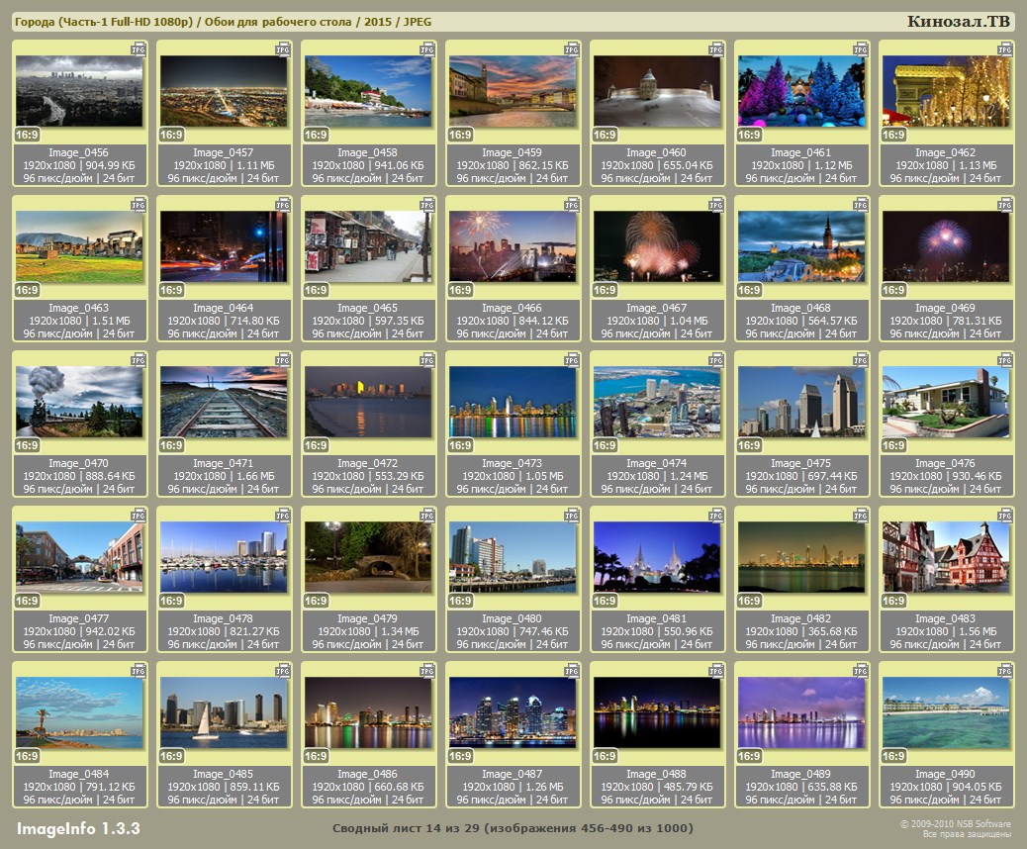Click the JPG icon on Image_0479 card
The height and width of the screenshot is (849, 1027).
coord(426,514)
